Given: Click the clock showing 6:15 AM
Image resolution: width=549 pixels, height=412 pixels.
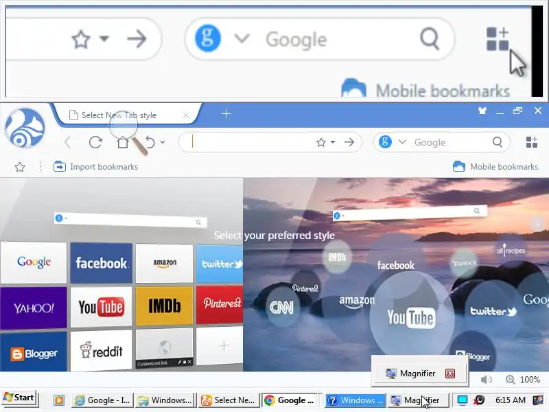Looking at the screenshot, I should [511, 400].
